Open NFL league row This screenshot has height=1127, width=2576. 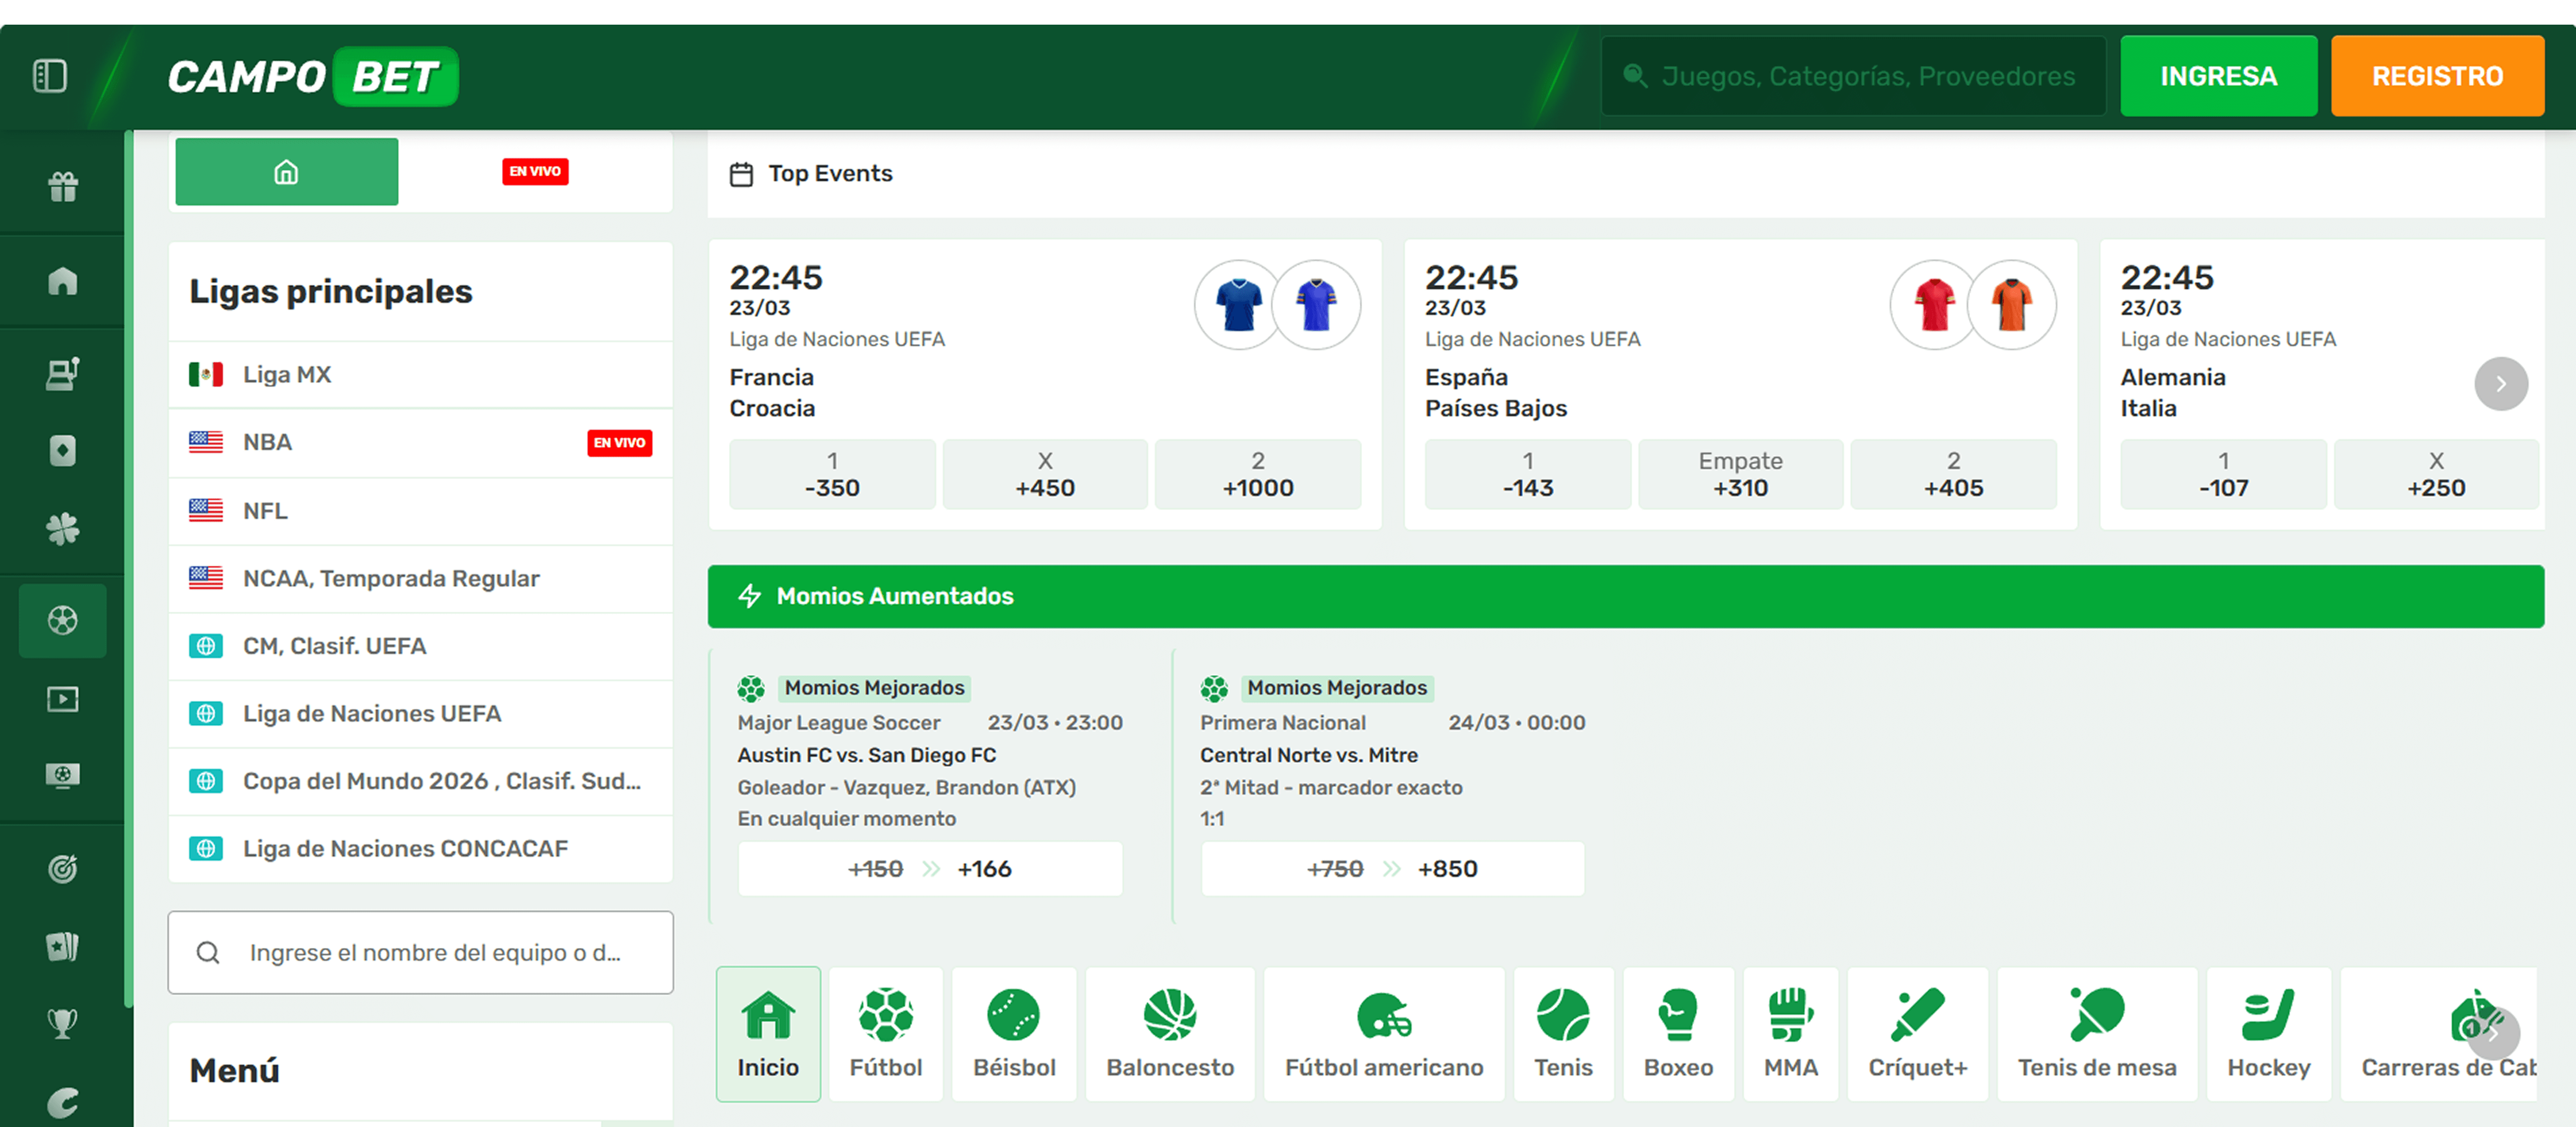421,511
